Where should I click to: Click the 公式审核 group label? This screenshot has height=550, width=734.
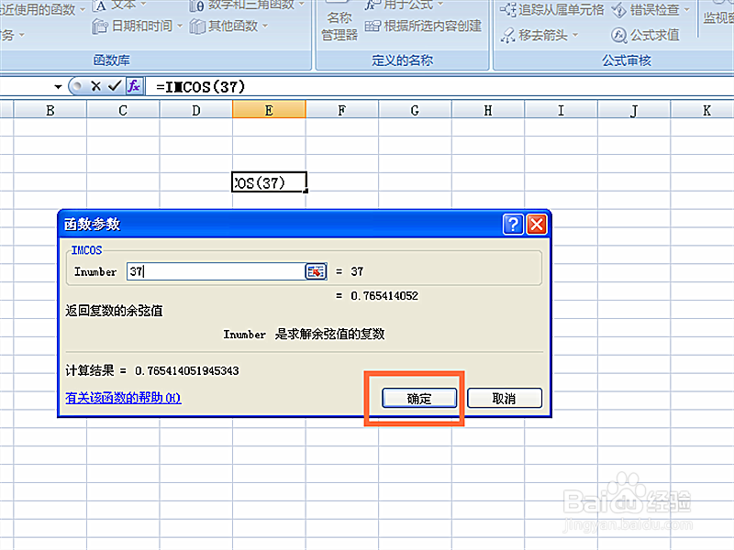point(627,60)
